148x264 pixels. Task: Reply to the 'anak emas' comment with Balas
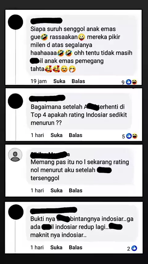pyautogui.click(x=78, y=81)
